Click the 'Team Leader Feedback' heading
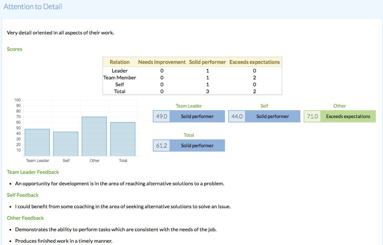 tap(33, 172)
